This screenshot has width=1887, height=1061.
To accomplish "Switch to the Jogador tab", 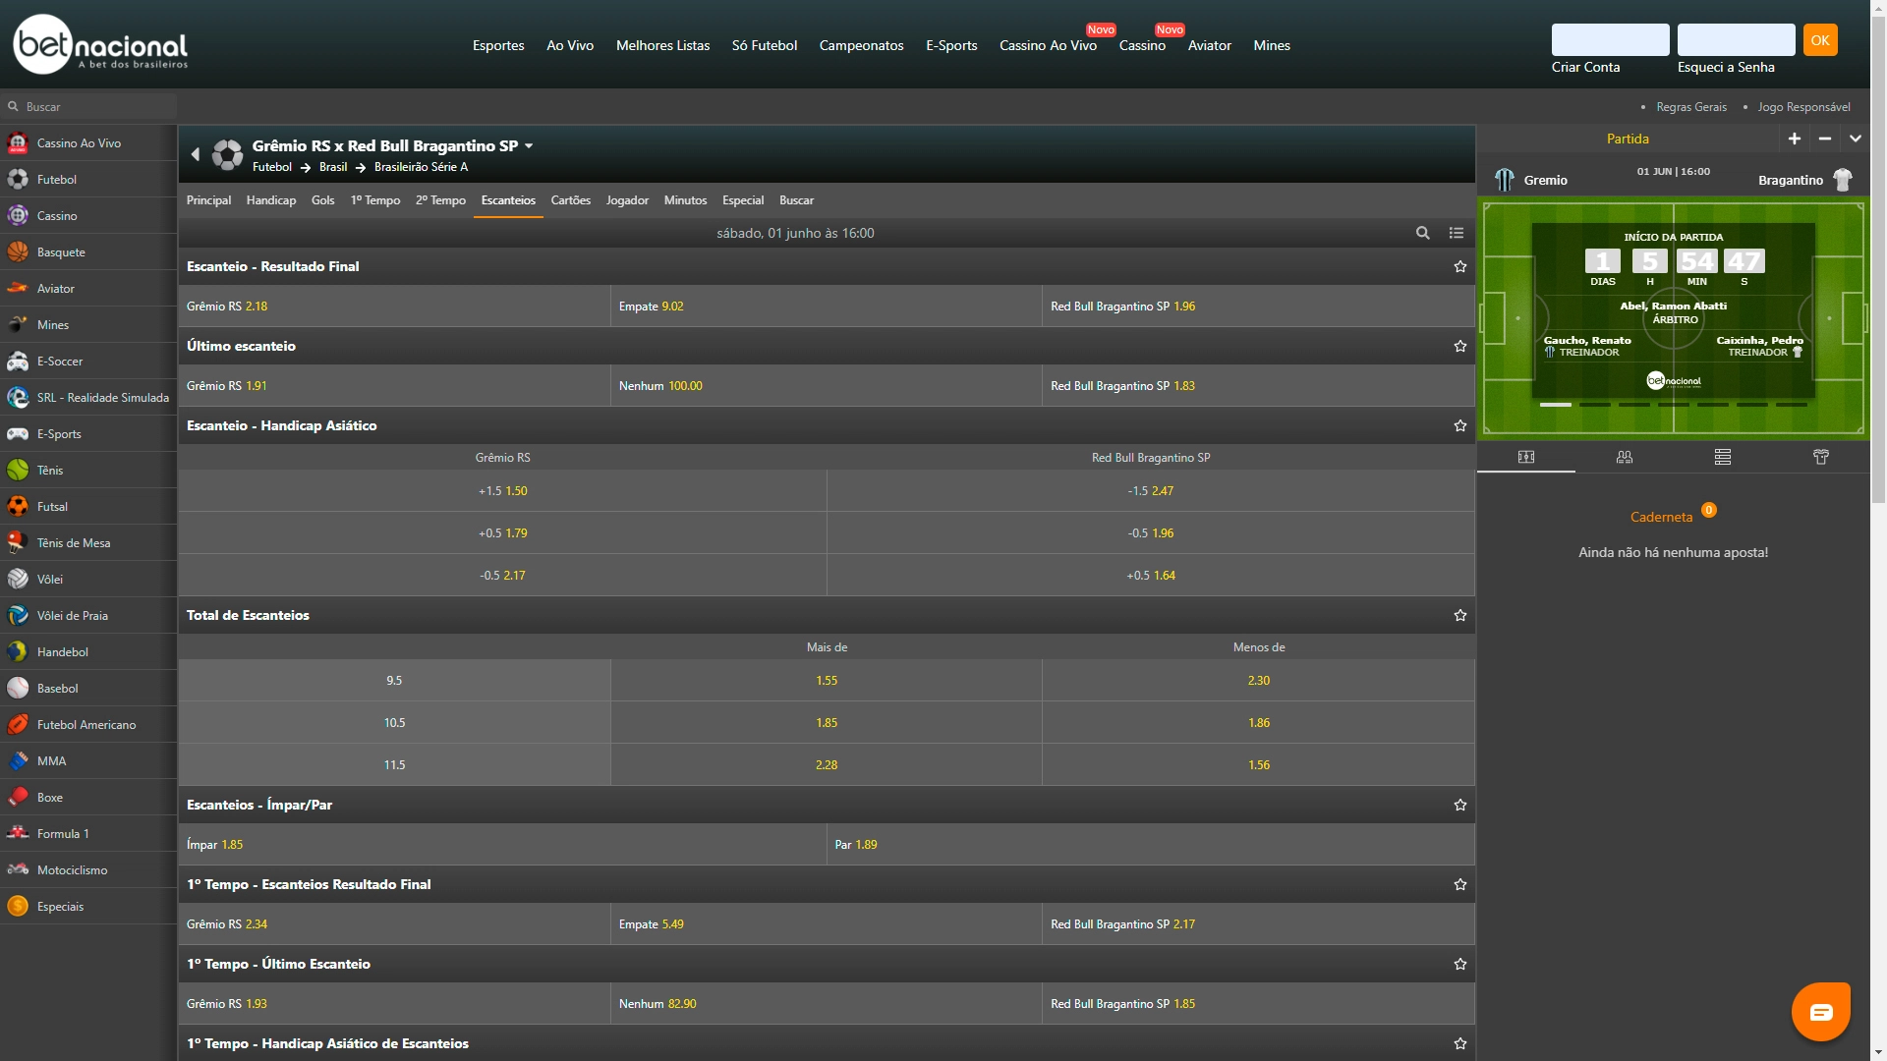I will 627,200.
